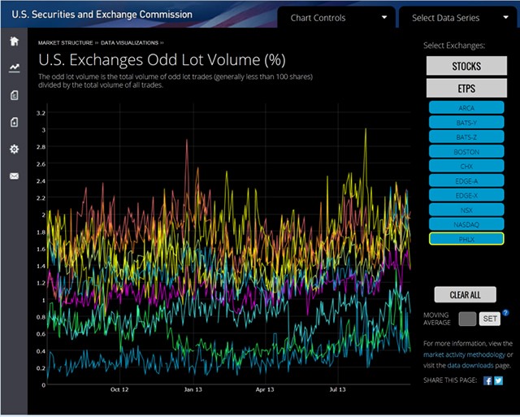Toggle the NASDAQ exchange series

[x=466, y=224]
